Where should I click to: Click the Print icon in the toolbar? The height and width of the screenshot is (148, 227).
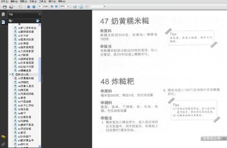pyautogui.click(x=5, y=6)
